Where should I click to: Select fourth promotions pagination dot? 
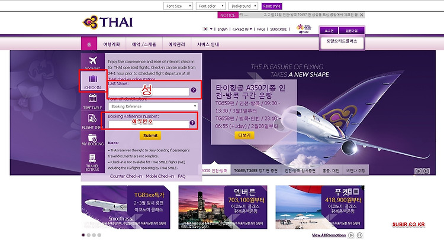tap(99, 235)
